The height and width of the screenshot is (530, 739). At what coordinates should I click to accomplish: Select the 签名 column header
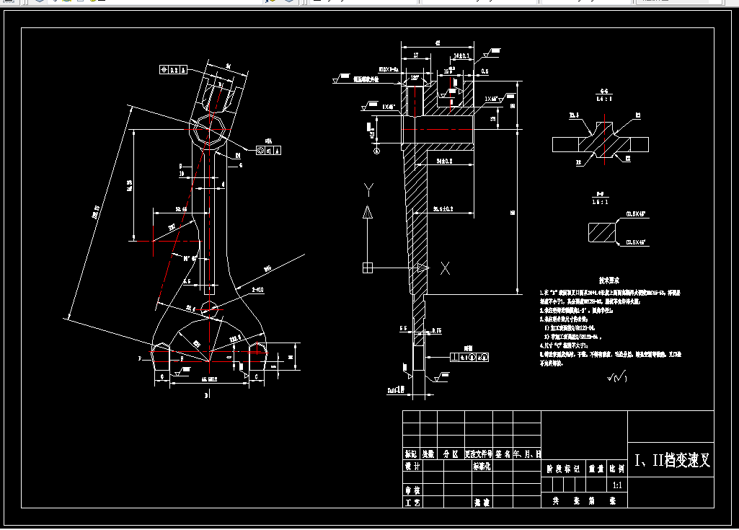[503, 454]
